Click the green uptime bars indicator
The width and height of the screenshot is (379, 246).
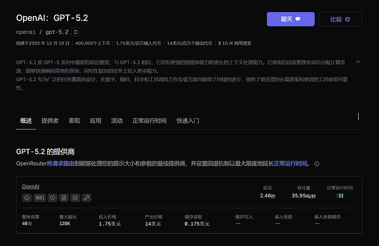tap(340, 195)
